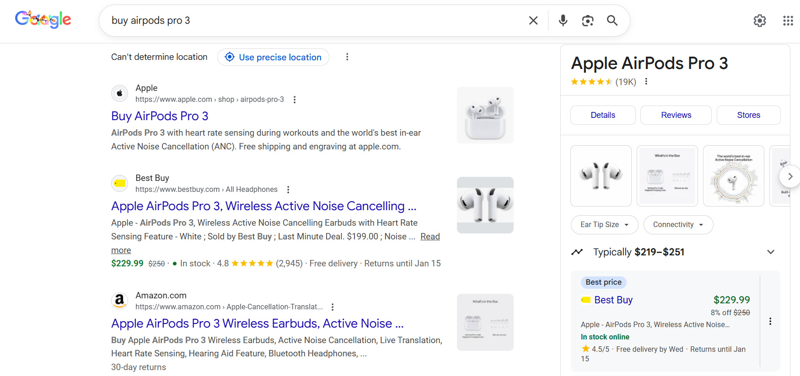Expand the Typically $219–$251 price range
The width and height of the screenshot is (800, 376).
pyautogui.click(x=771, y=252)
